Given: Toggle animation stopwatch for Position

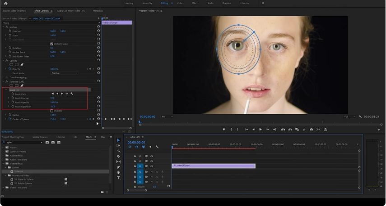Looking at the screenshot, I should click(x=10, y=31).
